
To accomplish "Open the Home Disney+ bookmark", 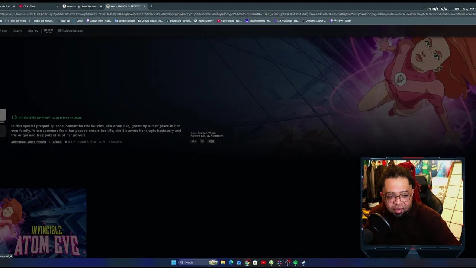I will (204, 21).
